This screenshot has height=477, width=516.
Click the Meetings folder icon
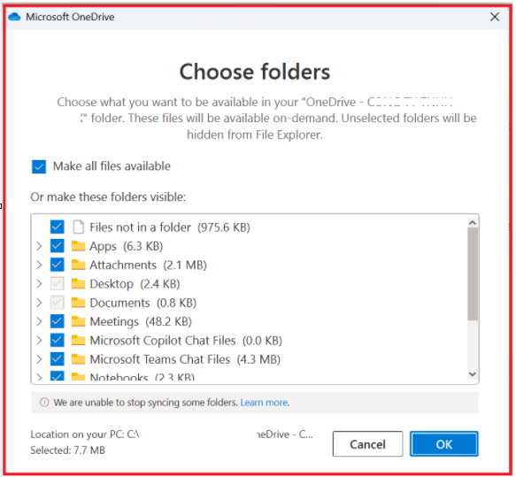[x=78, y=321]
